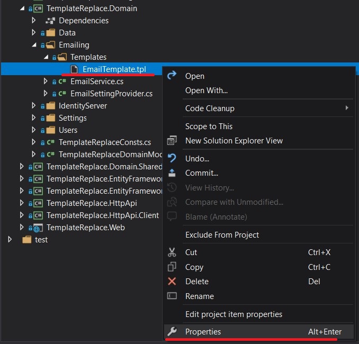Select Scope to This menu entry
The height and width of the screenshot is (344, 359).
tap(209, 126)
